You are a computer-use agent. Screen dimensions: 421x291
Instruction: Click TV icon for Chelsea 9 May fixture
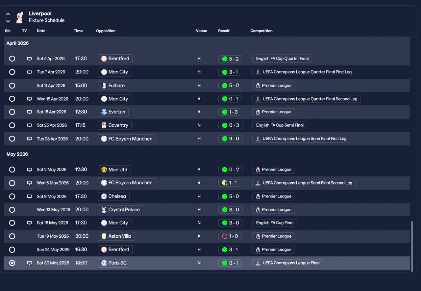(x=29, y=197)
